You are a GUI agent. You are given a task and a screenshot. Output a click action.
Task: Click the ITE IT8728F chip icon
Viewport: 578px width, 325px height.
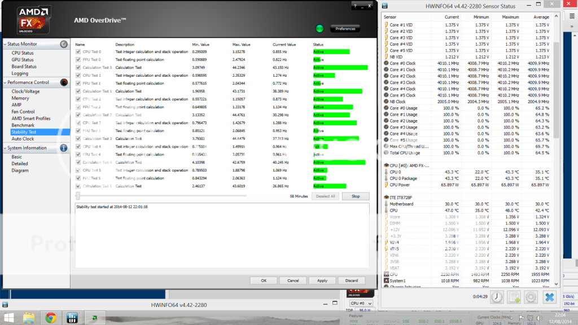tap(386, 197)
